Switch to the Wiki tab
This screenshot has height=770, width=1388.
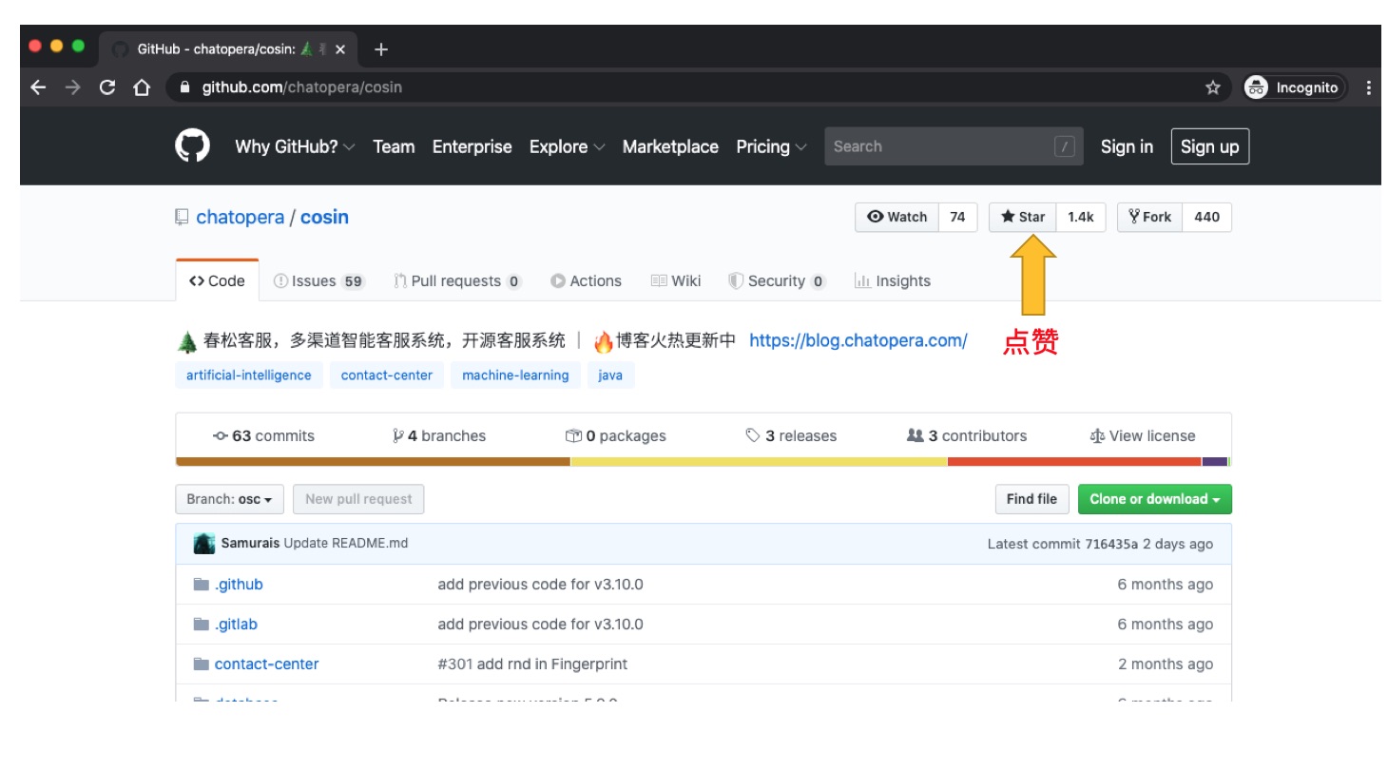(676, 280)
